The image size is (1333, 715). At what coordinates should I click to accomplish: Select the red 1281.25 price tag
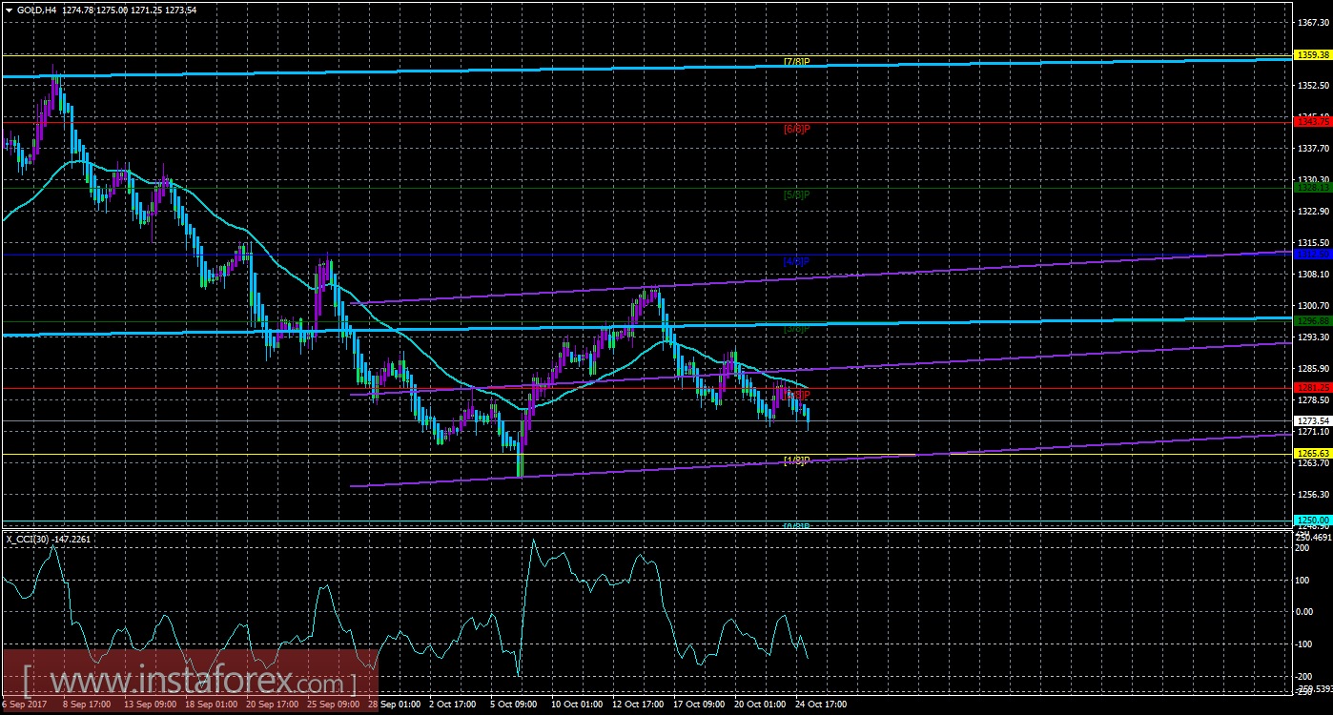coord(1313,387)
